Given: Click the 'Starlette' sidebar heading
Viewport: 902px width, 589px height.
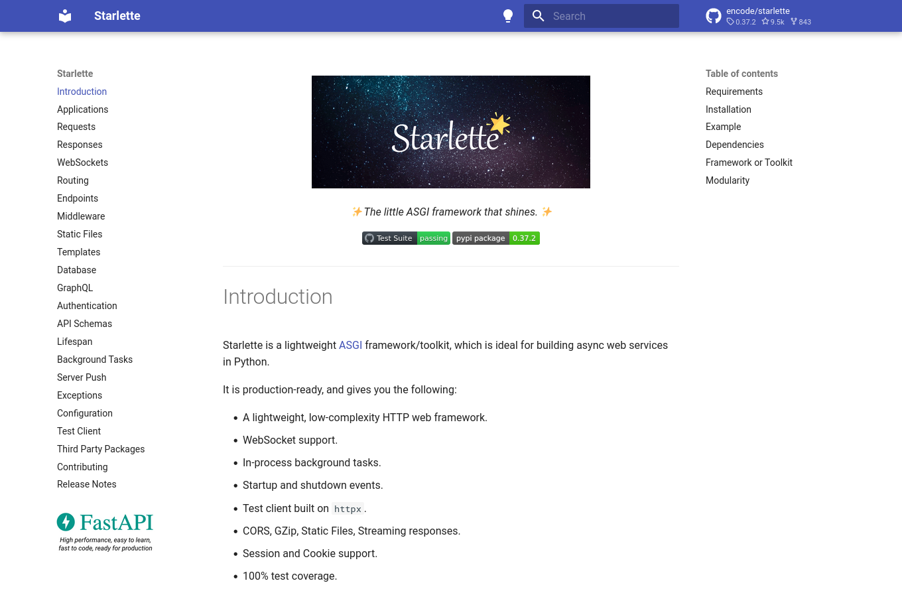Looking at the screenshot, I should (x=75, y=74).
